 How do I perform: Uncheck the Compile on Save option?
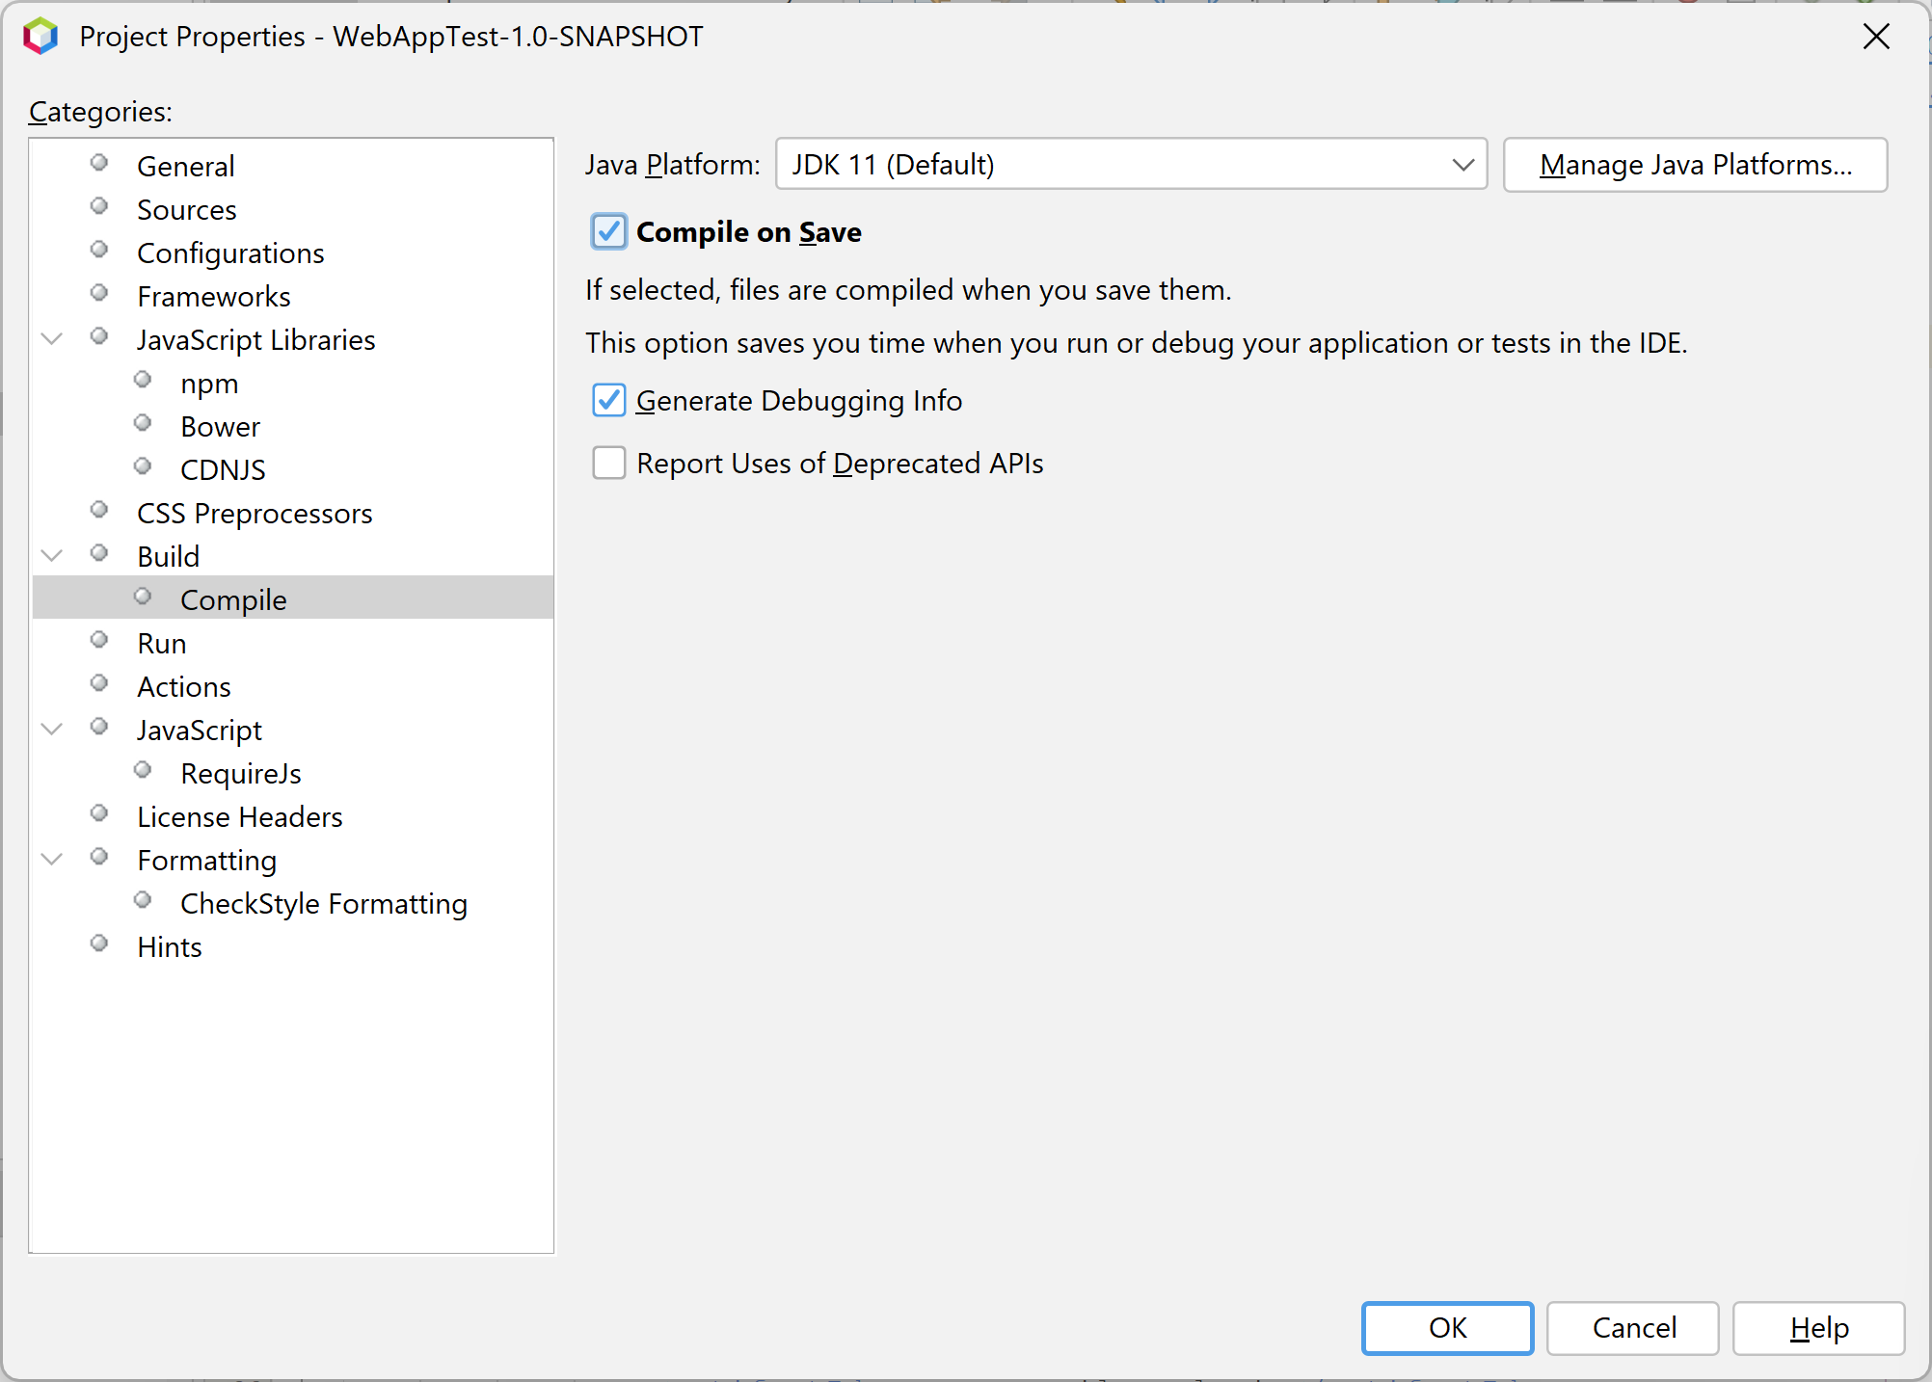(x=608, y=231)
